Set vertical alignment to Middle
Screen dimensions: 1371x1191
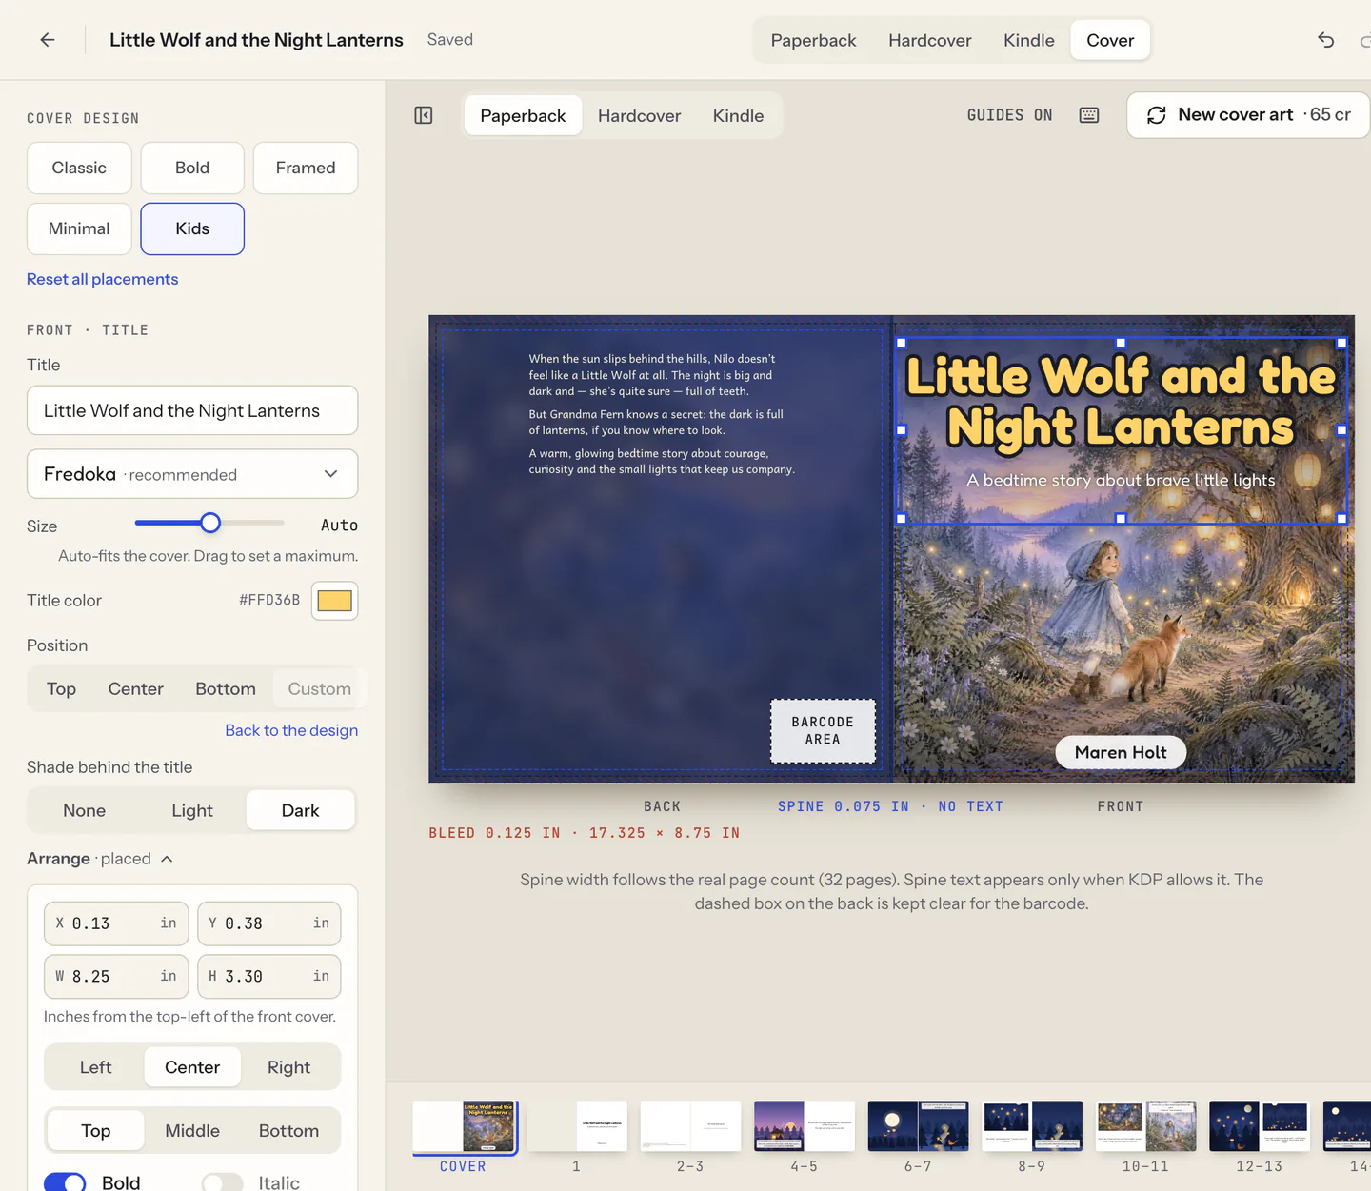[x=192, y=1130]
